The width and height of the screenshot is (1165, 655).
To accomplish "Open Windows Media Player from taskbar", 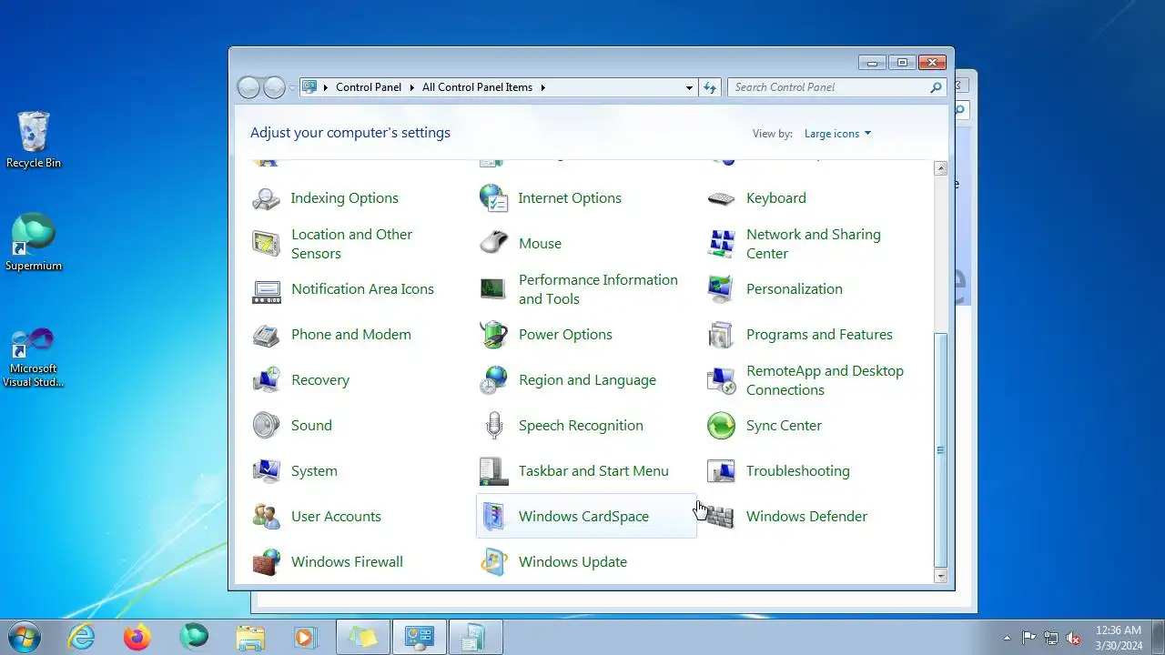I will coord(306,638).
